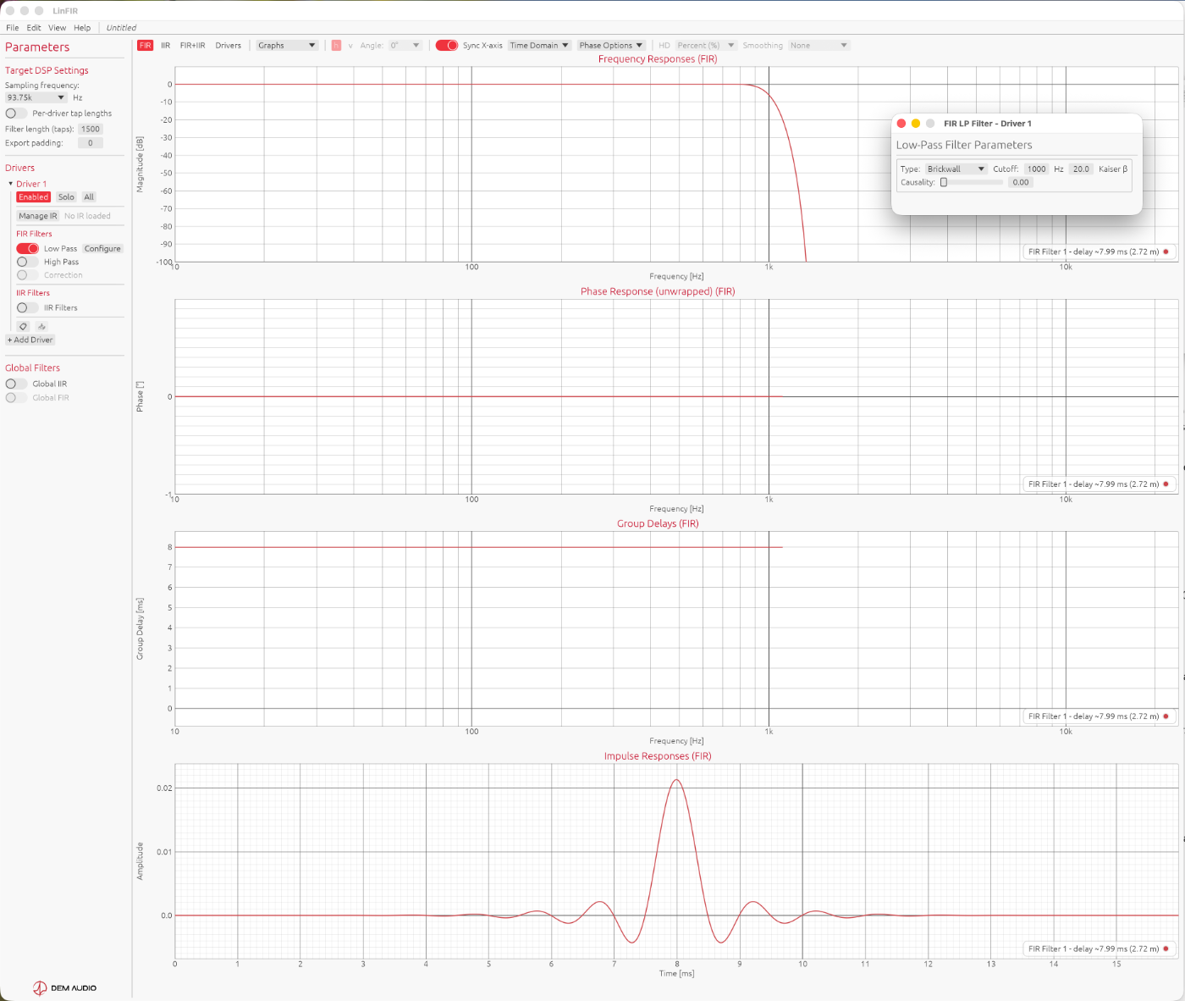Click Configure for the Low Pass filter
Screen dimensions: 1185x1001
102,249
